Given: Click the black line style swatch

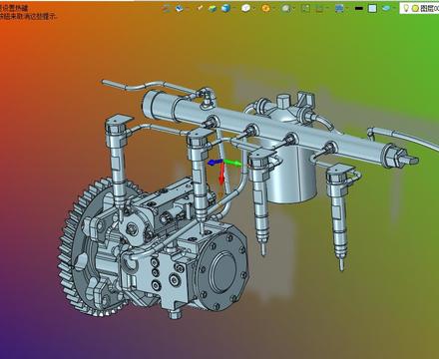Looking at the screenshot, I should (359, 8).
